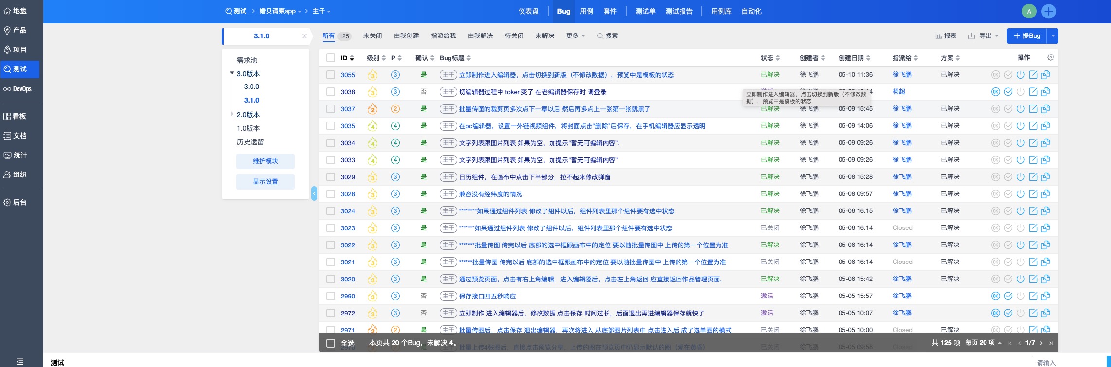This screenshot has height=367, width=1111.
Task: Collapse the 3.0版本 tree node
Action: 232,73
